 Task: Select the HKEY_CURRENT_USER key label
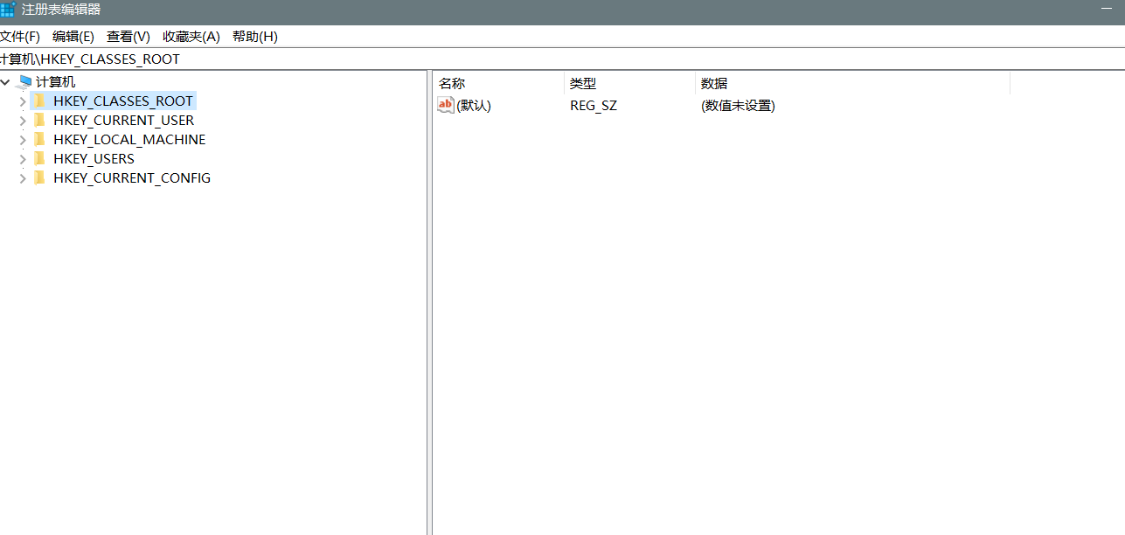coord(124,121)
